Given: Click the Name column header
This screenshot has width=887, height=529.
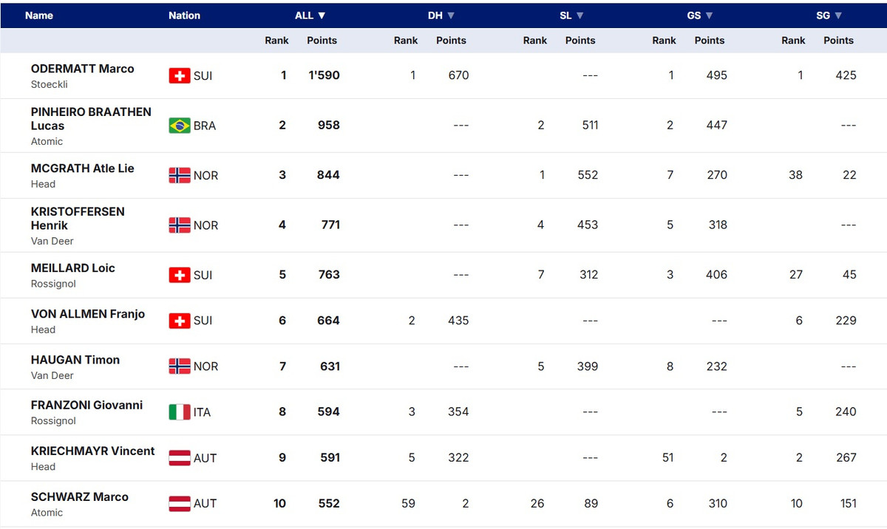Looking at the screenshot, I should [x=39, y=16].
